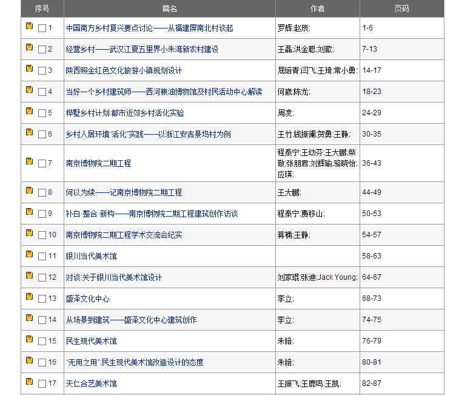Select the checkbox for article 16
This screenshot has width=456, height=395.
coord(42,363)
